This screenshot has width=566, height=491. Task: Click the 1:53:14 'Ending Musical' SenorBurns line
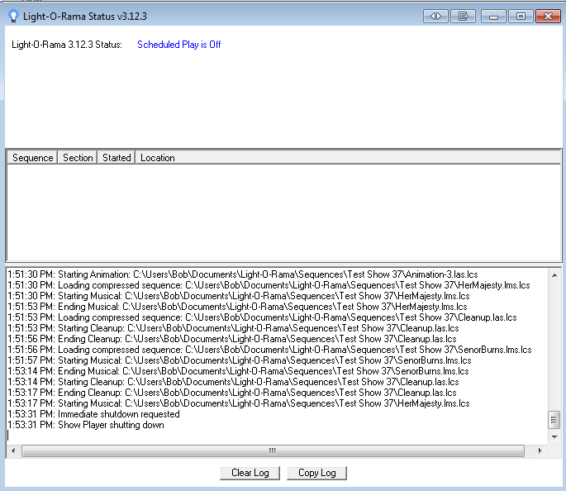[x=238, y=371]
